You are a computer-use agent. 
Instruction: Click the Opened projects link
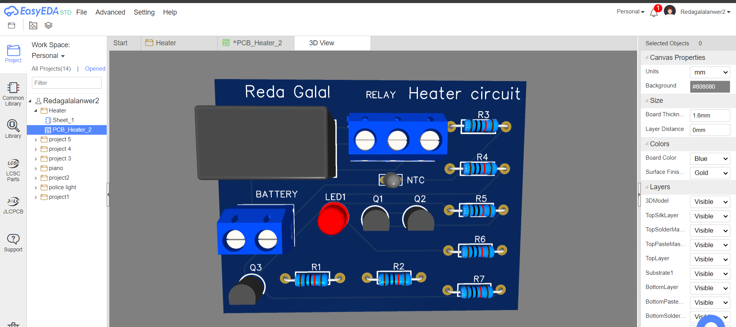click(x=95, y=69)
